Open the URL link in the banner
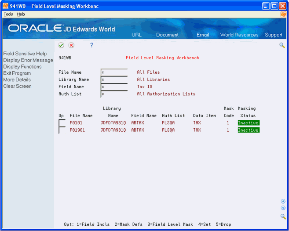289x231 pixels. coord(136,35)
